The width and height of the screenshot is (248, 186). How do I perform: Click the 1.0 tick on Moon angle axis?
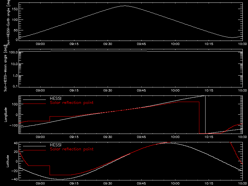(x=15, y=76)
